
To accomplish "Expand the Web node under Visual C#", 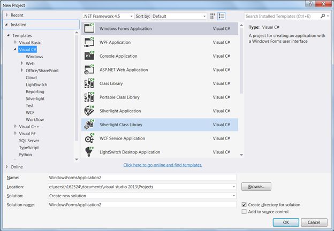I will pyautogui.click(x=22, y=64).
